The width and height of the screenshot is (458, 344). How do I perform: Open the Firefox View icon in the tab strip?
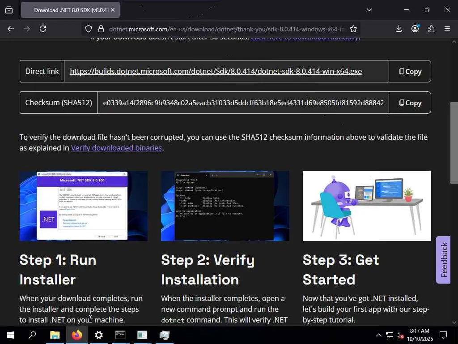9,10
